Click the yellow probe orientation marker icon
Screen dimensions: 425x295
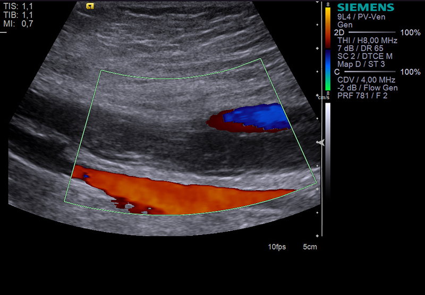90,6
